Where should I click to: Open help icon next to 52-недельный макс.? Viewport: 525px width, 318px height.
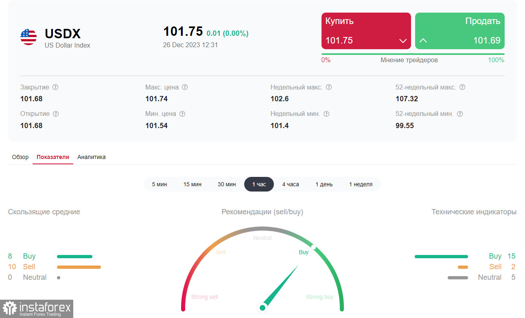tap(462, 87)
